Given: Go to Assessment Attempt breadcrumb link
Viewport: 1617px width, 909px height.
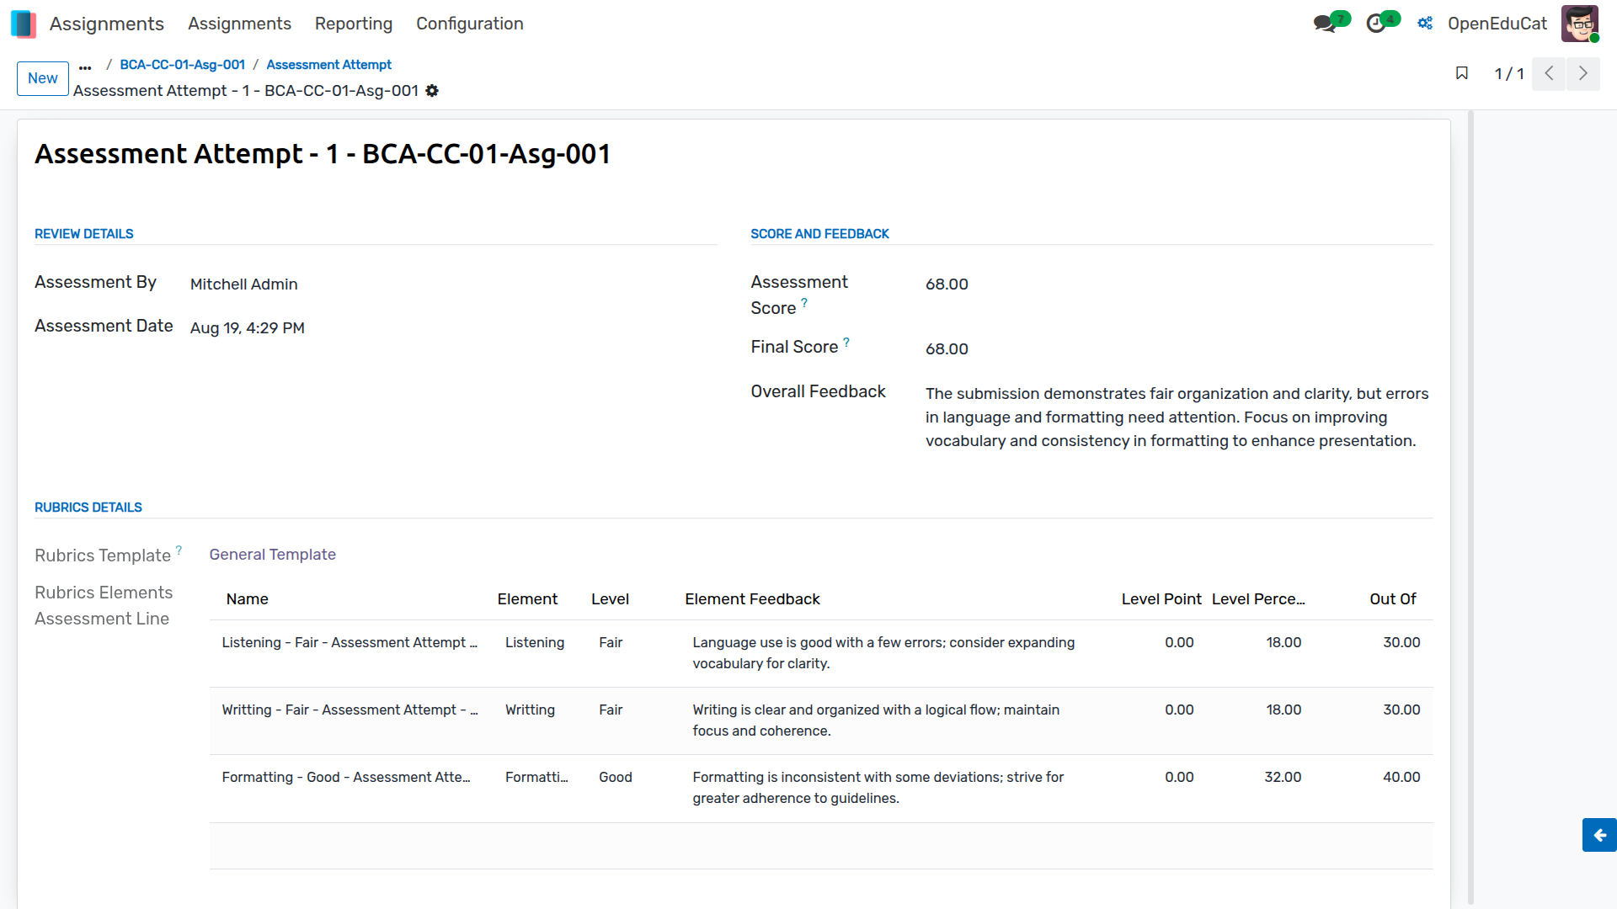Looking at the screenshot, I should click(328, 65).
